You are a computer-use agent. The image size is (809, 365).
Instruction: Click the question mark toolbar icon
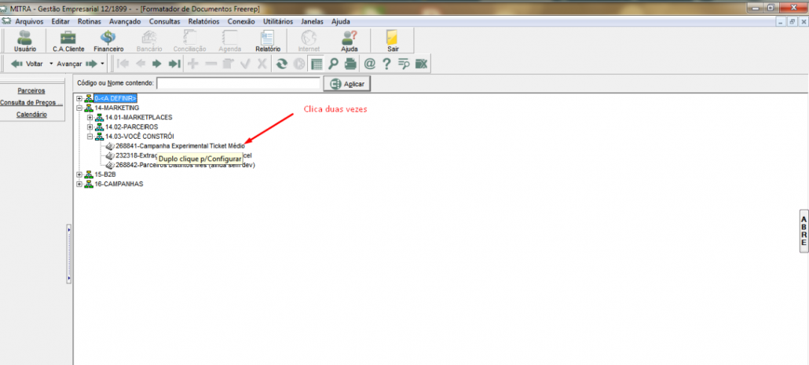pos(386,64)
